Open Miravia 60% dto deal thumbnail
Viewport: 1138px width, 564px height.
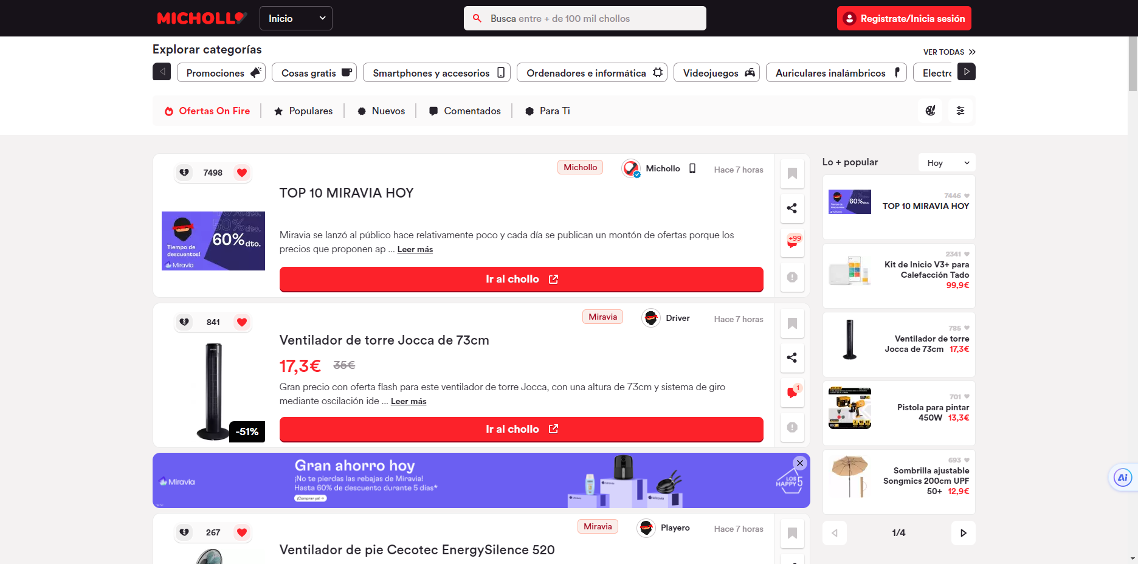pos(213,241)
